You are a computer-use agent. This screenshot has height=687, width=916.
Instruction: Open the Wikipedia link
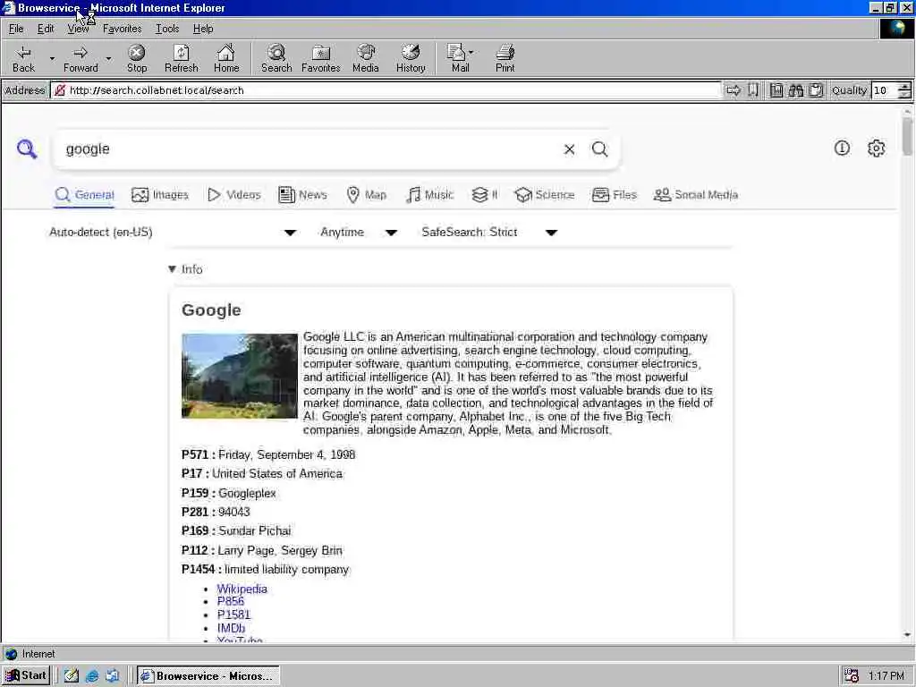coord(242,589)
